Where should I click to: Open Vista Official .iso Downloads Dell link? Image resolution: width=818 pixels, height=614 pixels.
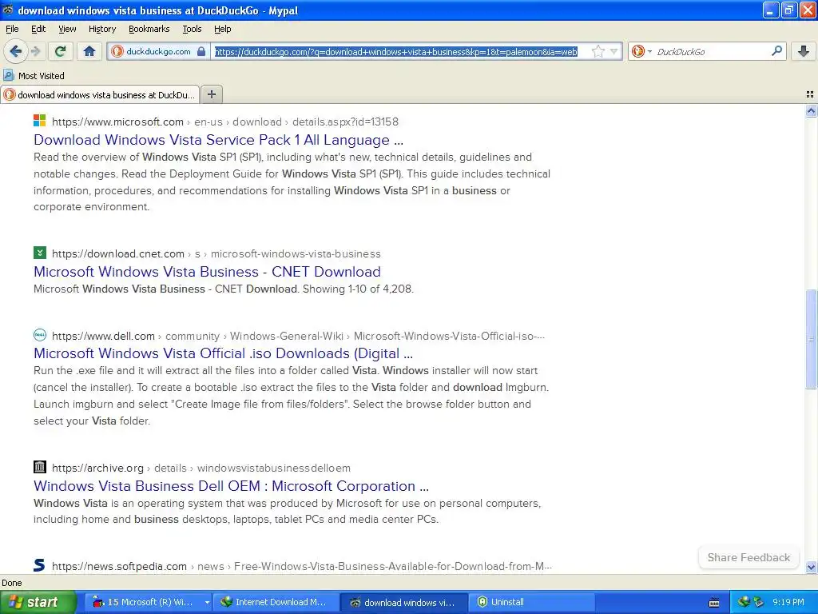[x=224, y=353]
